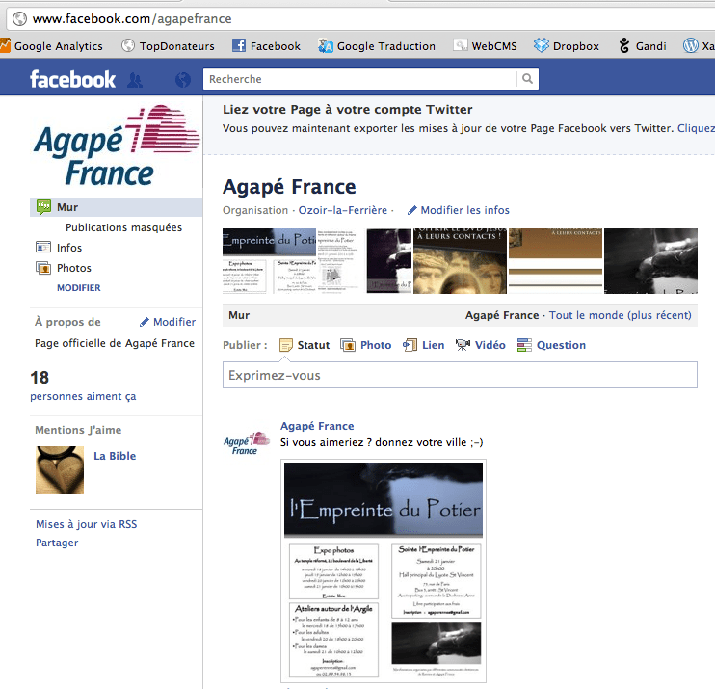
Task: Open personnes aiment ça link
Action: point(83,396)
